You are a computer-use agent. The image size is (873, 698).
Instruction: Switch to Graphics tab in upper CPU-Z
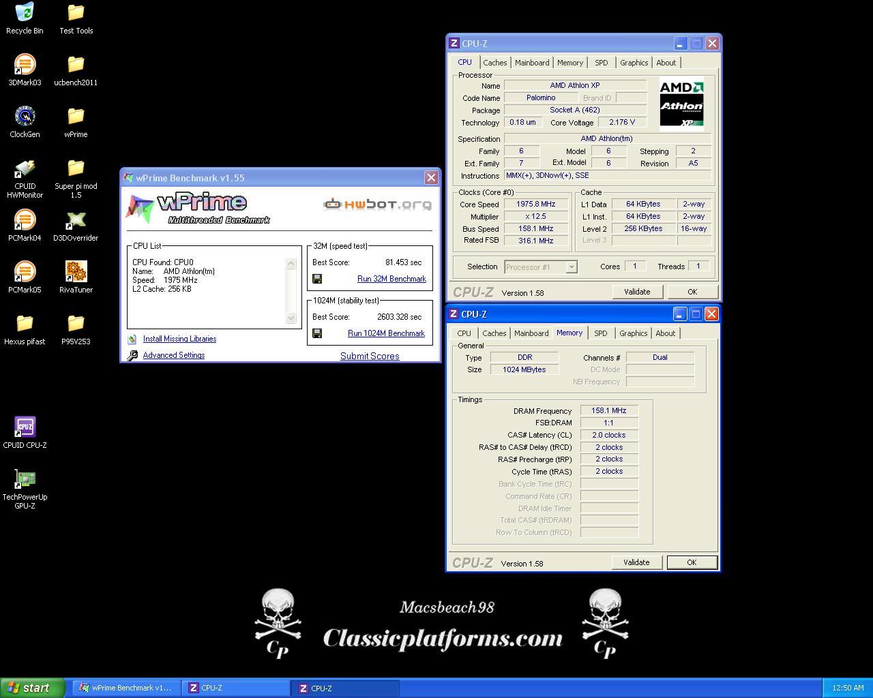click(634, 63)
